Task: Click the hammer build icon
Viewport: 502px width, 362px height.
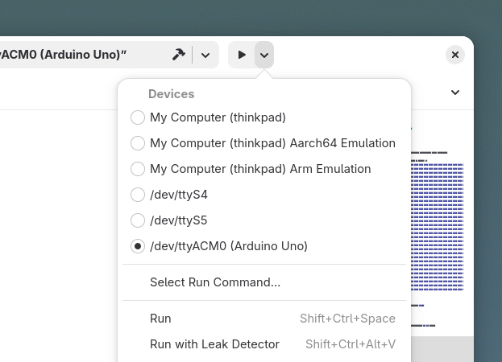Action: coord(179,55)
